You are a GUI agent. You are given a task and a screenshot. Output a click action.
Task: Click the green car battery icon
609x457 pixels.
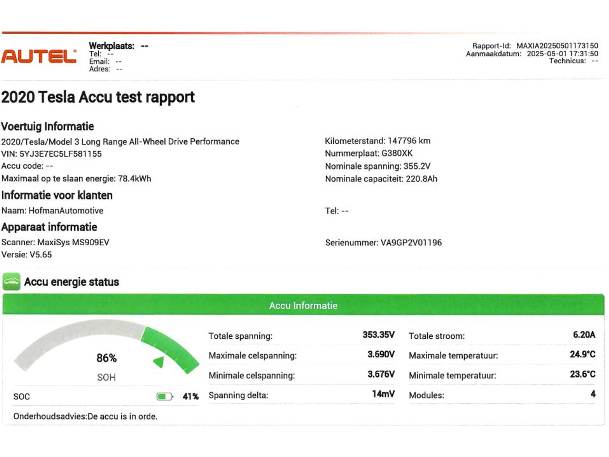coord(11,281)
